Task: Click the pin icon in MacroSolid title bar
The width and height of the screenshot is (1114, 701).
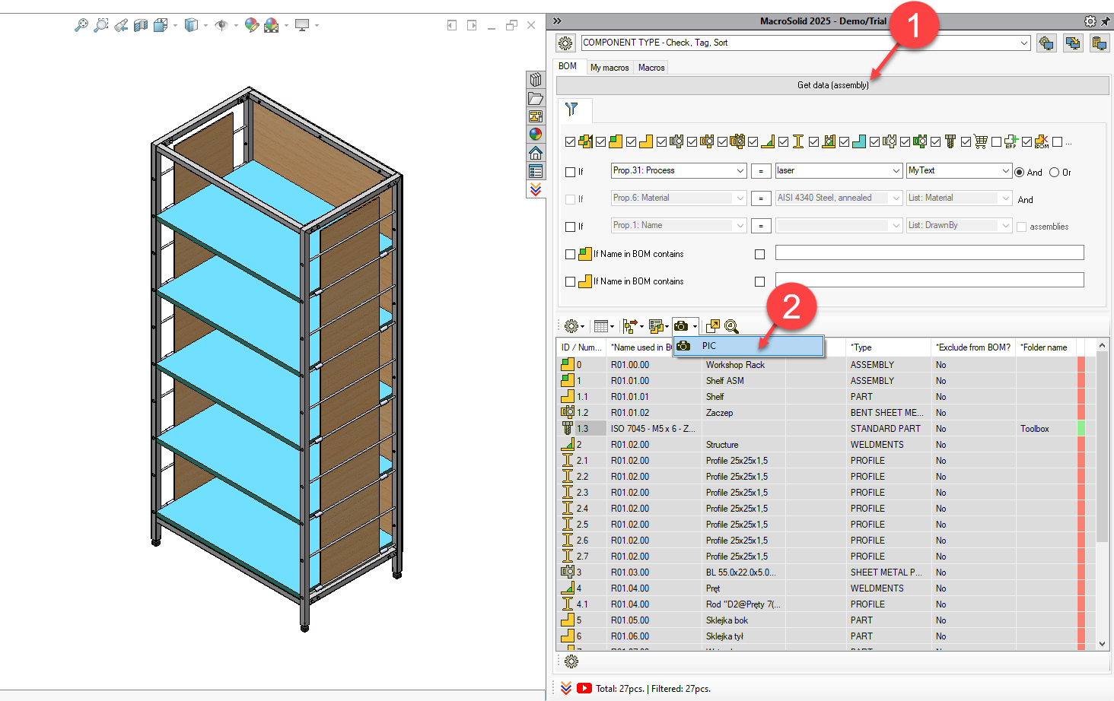Action: [x=1105, y=21]
